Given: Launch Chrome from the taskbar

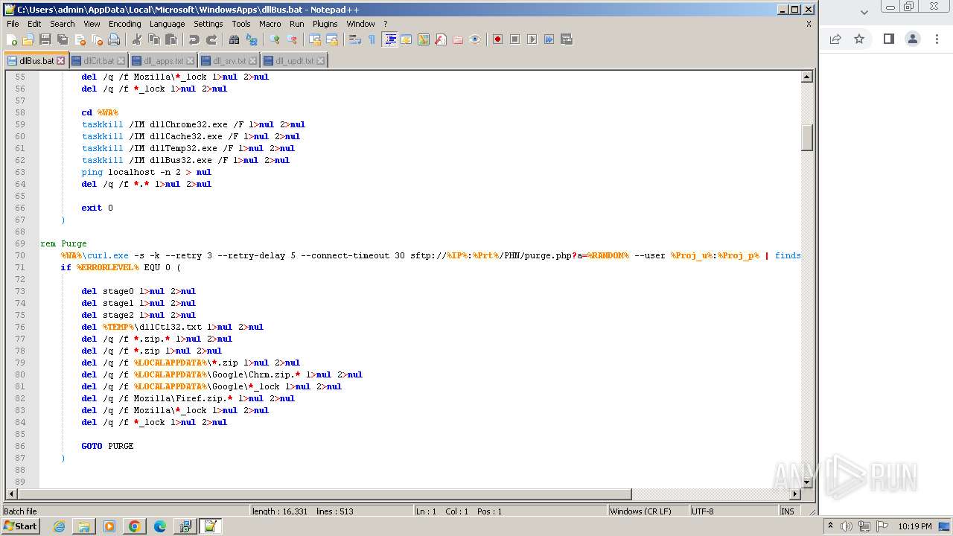Looking at the screenshot, I should pyautogui.click(x=134, y=526).
